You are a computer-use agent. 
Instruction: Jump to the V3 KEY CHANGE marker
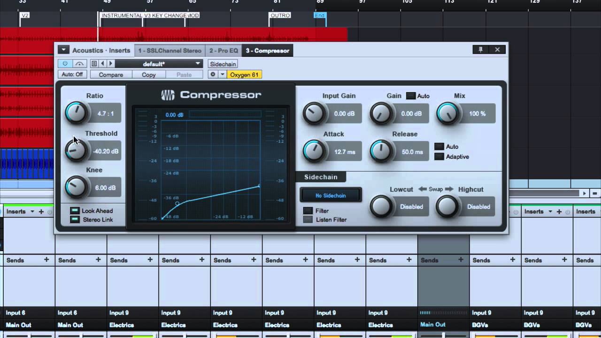(165, 15)
